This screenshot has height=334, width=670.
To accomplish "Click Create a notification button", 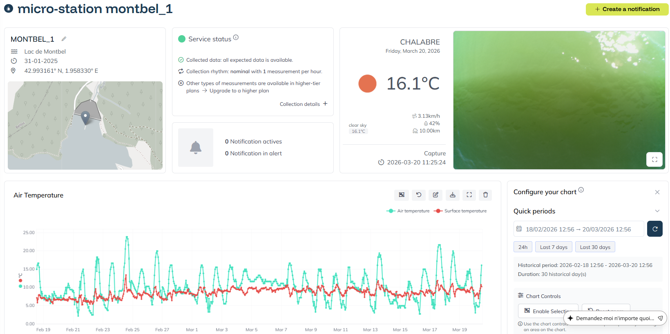I will tap(627, 9).
